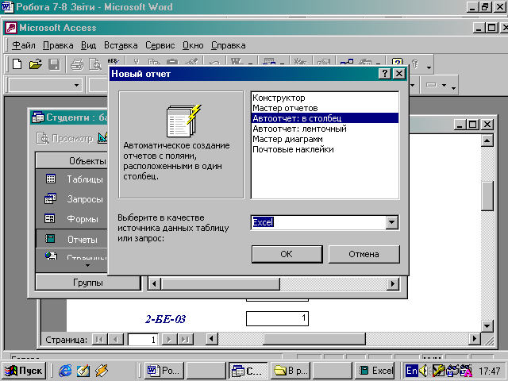Click database list scroll right arrow

[x=393, y=284]
